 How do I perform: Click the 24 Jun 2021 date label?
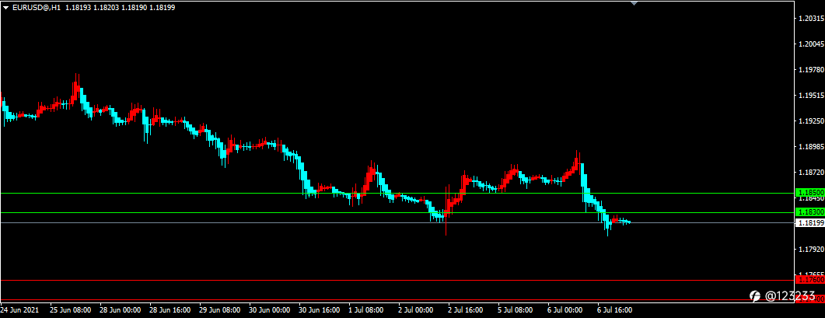[20, 310]
